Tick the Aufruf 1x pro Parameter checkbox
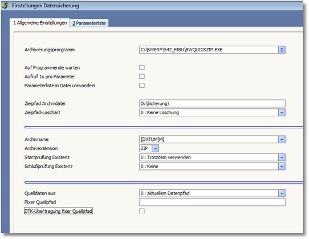Screen dimensions: 309x239 pos(142,76)
